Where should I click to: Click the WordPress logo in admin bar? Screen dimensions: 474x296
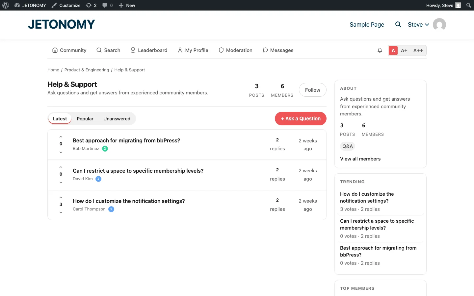(x=5, y=5)
